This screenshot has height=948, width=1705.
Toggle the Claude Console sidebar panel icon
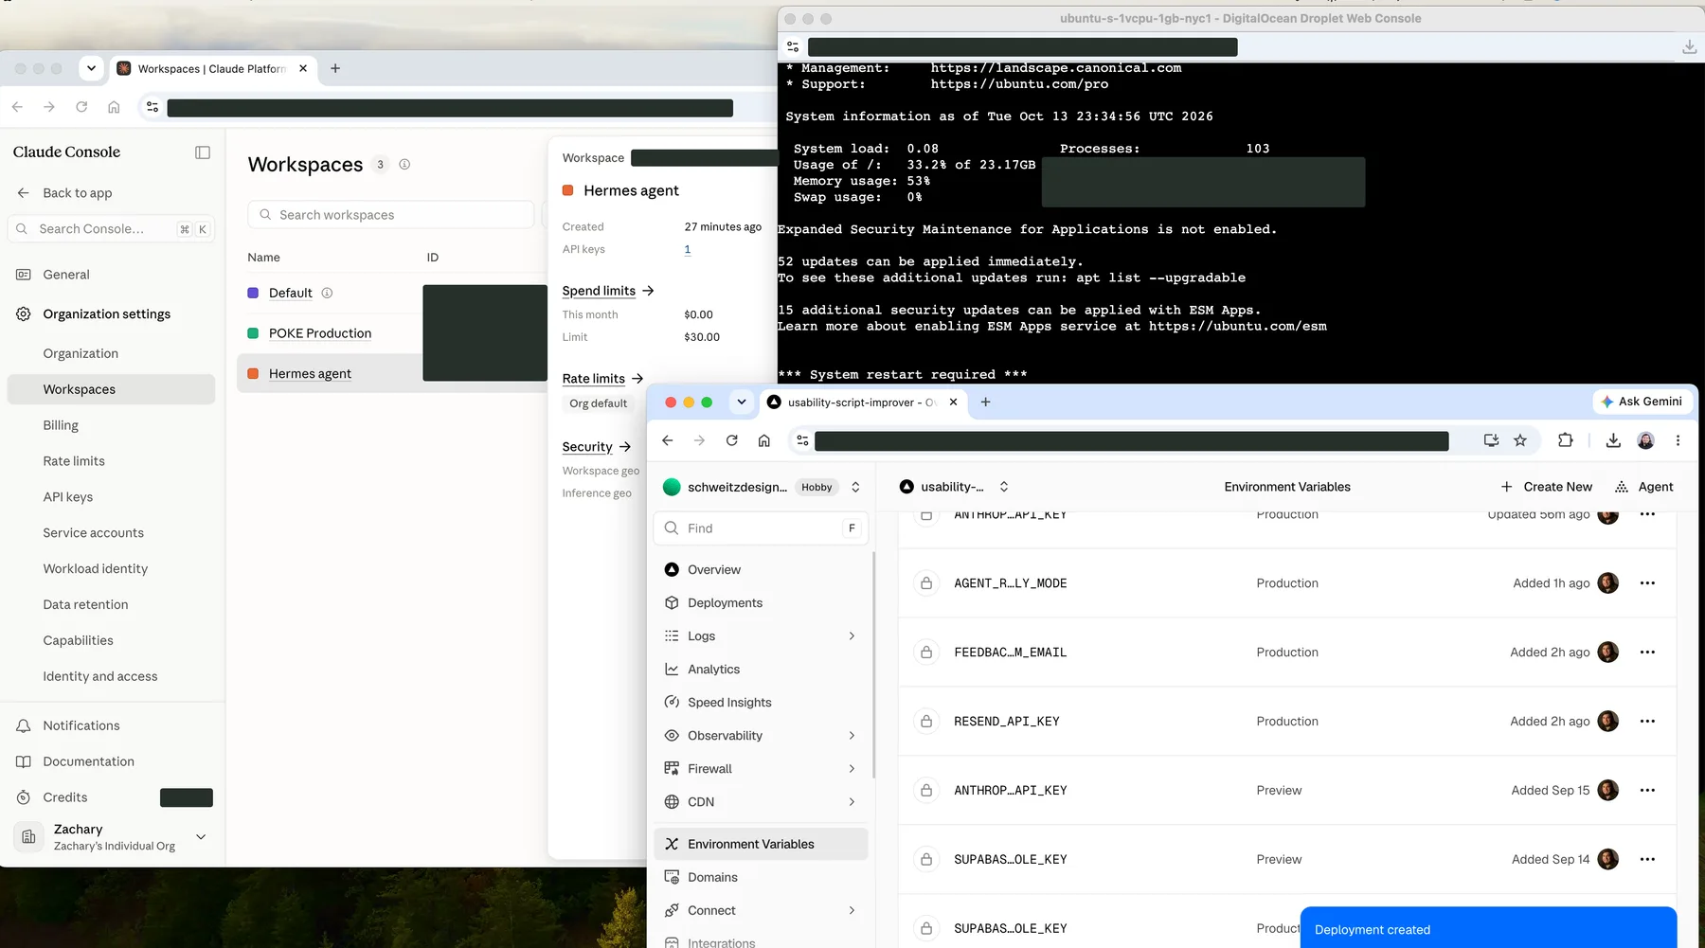(203, 152)
